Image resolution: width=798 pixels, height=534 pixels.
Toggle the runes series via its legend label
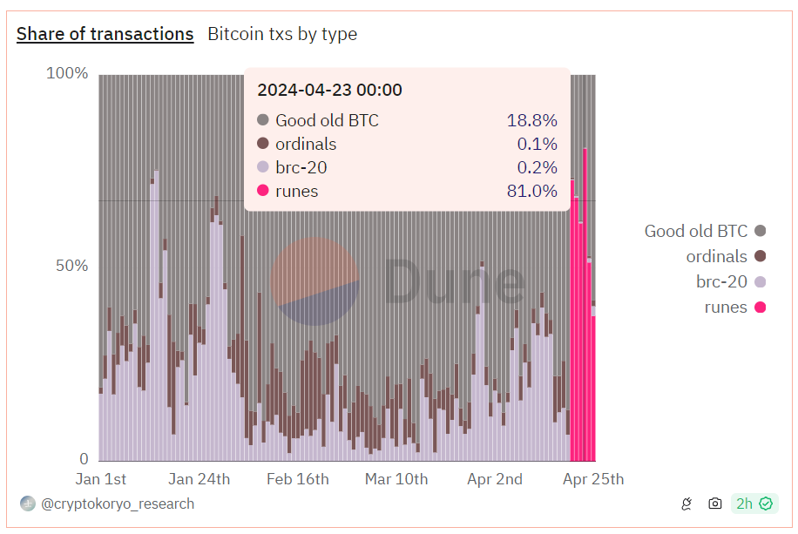click(x=728, y=307)
